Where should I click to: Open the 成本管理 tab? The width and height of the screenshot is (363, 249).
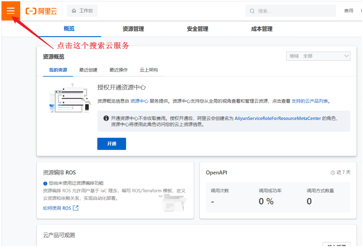262,29
